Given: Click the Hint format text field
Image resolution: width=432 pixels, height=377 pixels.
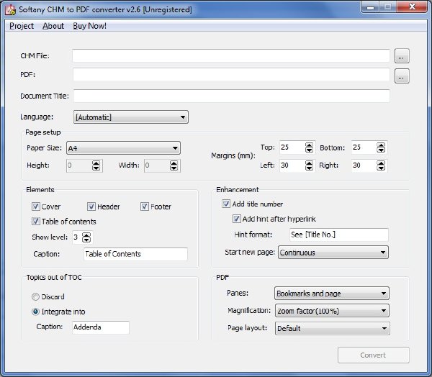Looking at the screenshot, I should pos(339,235).
